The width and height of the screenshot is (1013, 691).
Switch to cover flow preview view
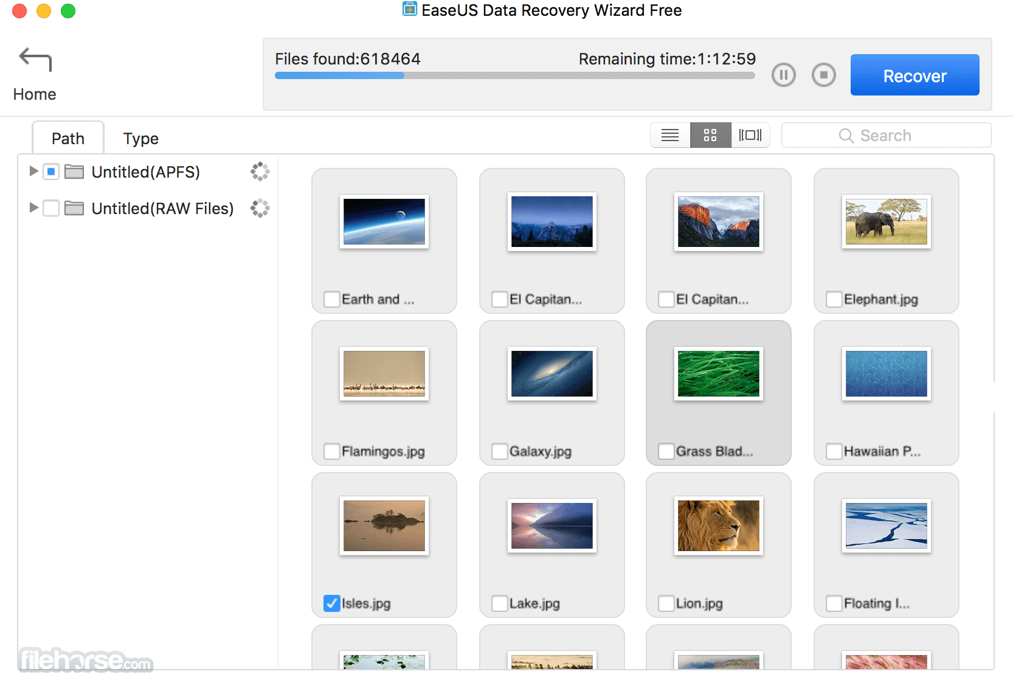click(x=750, y=135)
